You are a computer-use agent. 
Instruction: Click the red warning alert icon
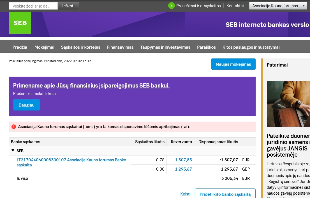pyautogui.click(x=14, y=127)
